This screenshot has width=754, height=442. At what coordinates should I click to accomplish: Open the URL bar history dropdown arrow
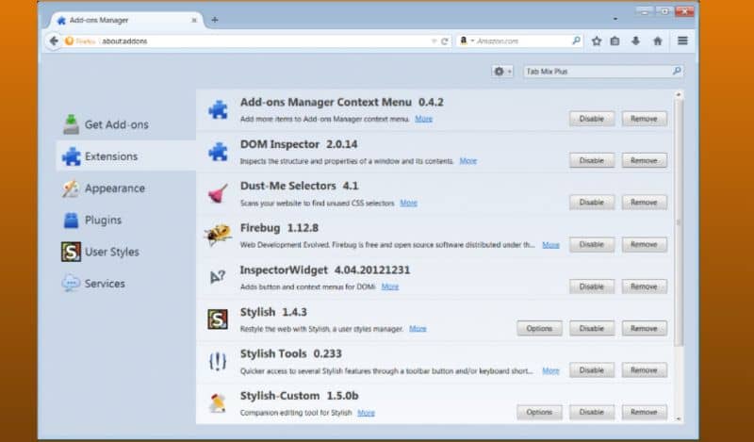click(434, 41)
